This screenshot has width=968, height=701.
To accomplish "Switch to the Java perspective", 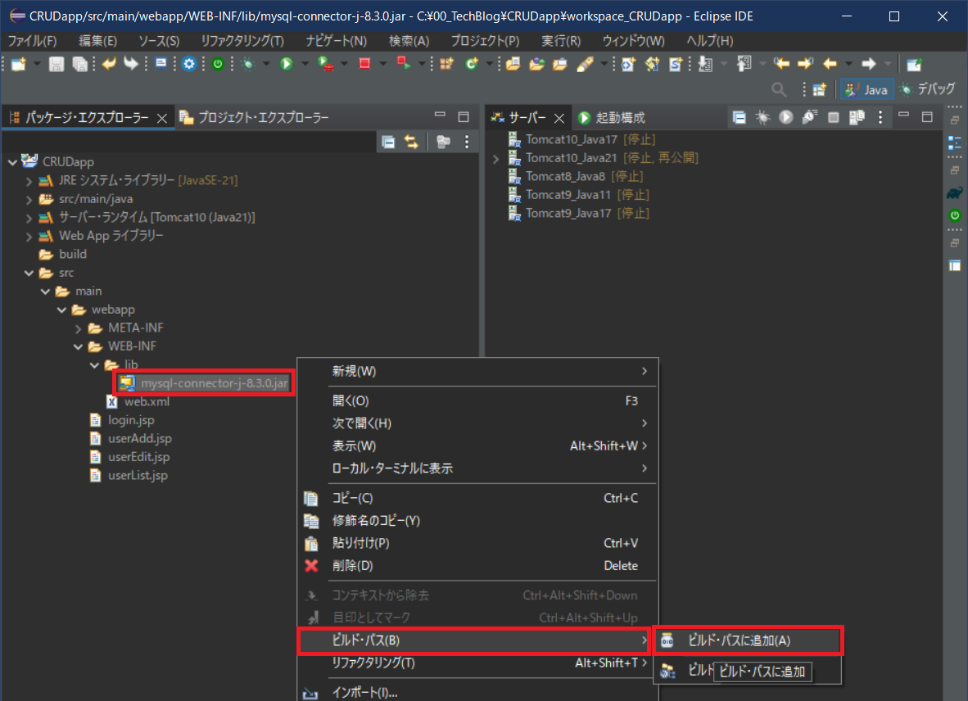I will (x=866, y=90).
